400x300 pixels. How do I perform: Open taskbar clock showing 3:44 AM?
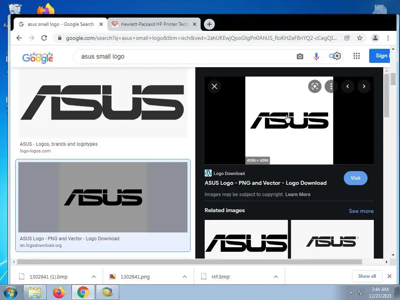pyautogui.click(x=380, y=293)
